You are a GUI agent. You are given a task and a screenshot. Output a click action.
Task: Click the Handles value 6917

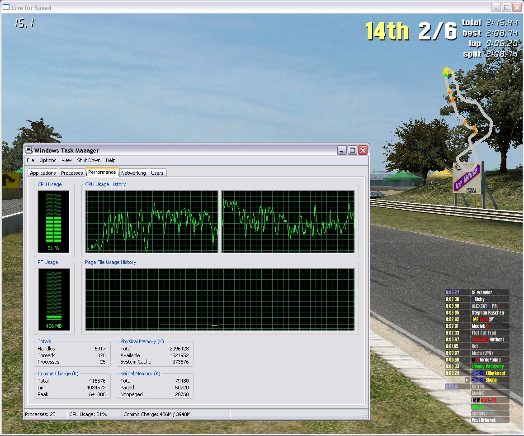click(x=100, y=349)
